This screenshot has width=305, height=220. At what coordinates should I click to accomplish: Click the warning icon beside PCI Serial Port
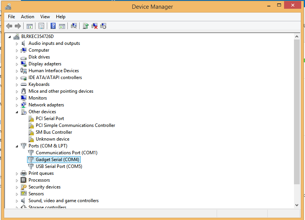[x=31, y=119]
